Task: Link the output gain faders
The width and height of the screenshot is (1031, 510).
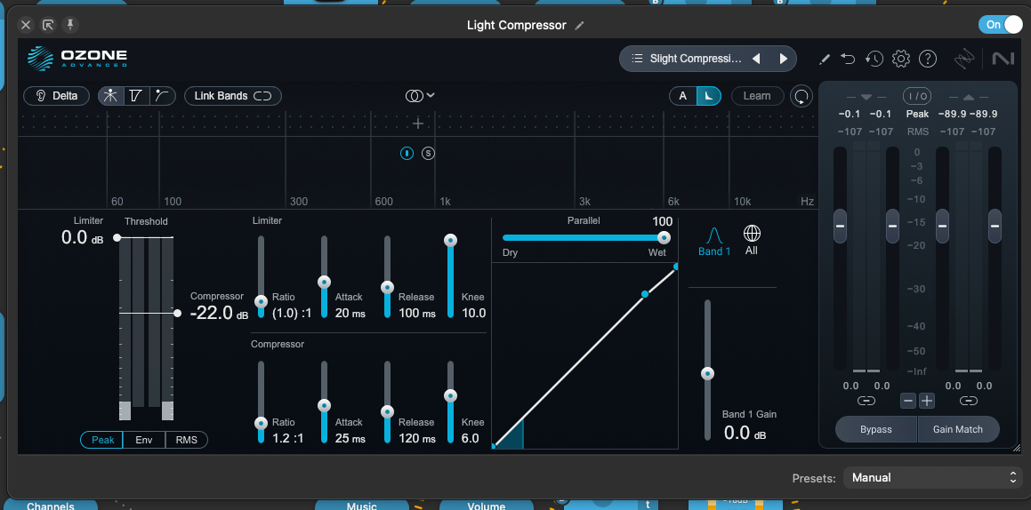Action: click(x=968, y=401)
